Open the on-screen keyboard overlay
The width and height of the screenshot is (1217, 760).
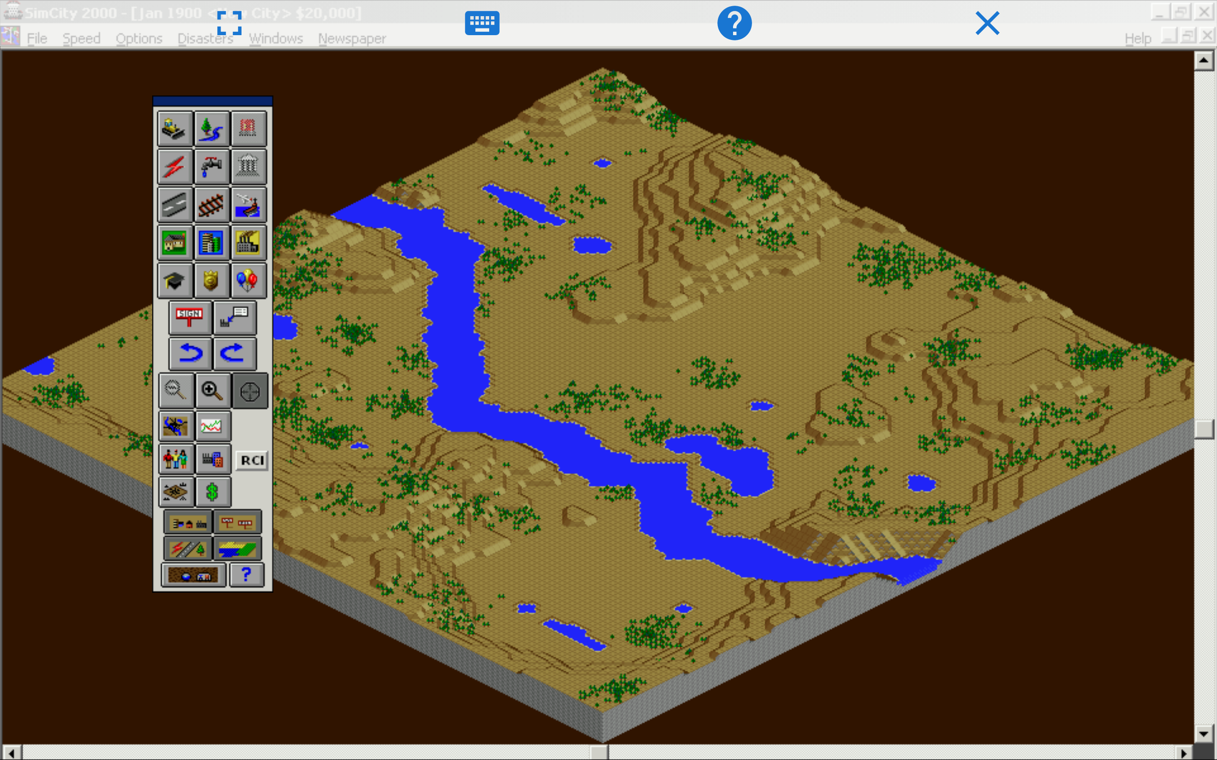(x=482, y=23)
